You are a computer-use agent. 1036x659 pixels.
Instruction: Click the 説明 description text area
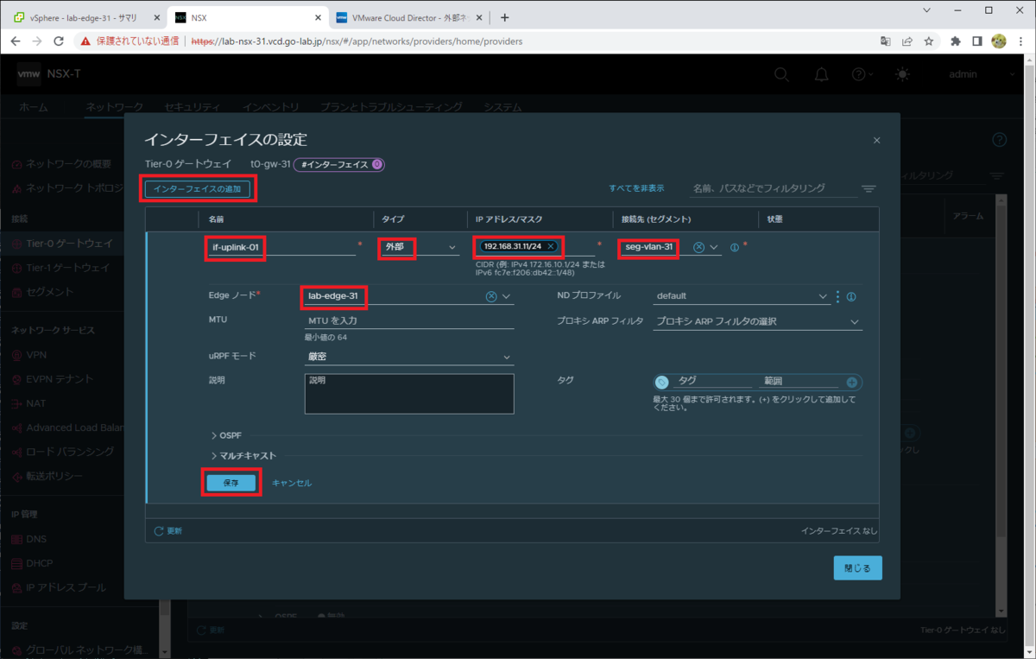pos(409,393)
